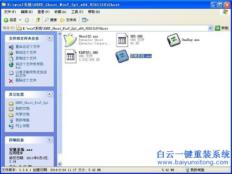Open the 文件(F) menu

(10, 12)
